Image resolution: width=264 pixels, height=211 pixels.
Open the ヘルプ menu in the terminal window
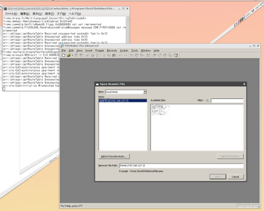pos(75,13)
